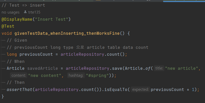Click the 'expected:' parameter hint
This screenshot has height=103, width=205.
coord(141,89)
